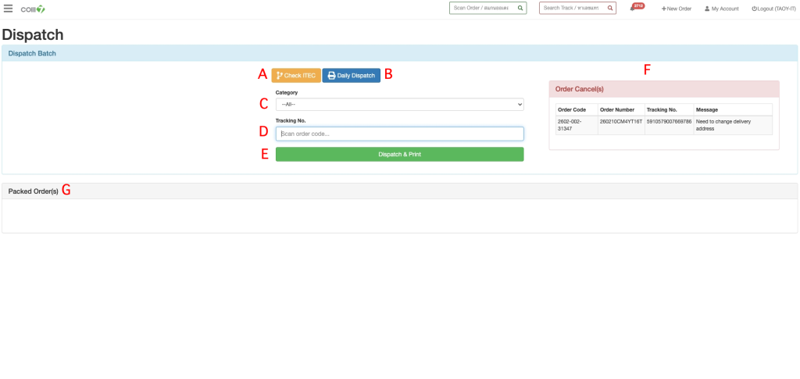
Task: Select order code 2602-002-31347 cell
Action: (576, 125)
